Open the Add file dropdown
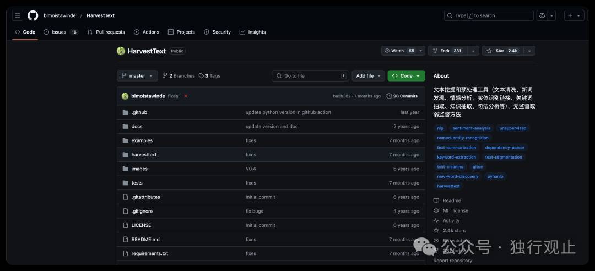 (x=368, y=75)
